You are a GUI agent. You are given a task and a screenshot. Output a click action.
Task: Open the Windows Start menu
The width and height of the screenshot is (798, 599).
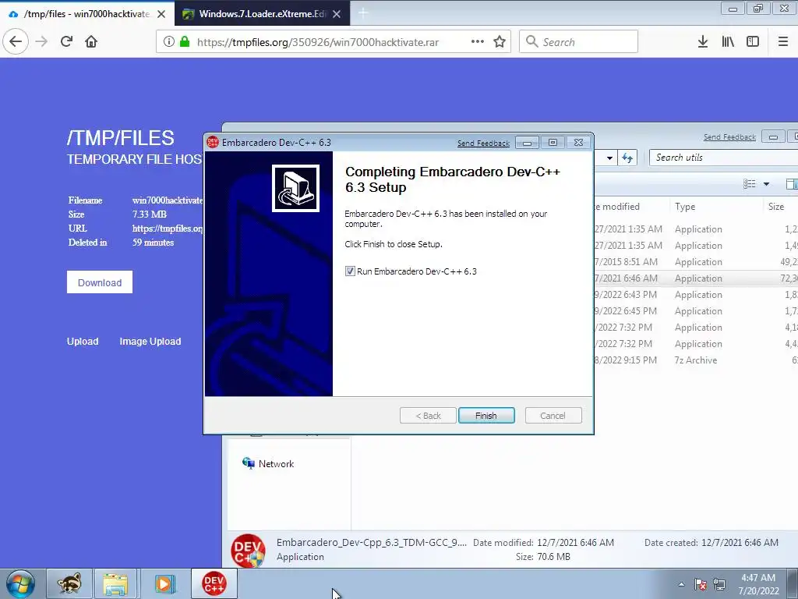pos(20,583)
